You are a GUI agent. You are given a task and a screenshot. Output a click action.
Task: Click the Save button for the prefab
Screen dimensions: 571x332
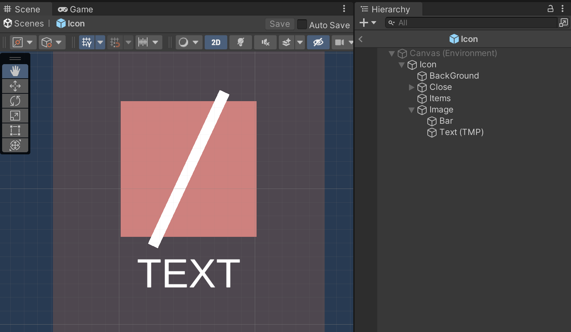(280, 24)
